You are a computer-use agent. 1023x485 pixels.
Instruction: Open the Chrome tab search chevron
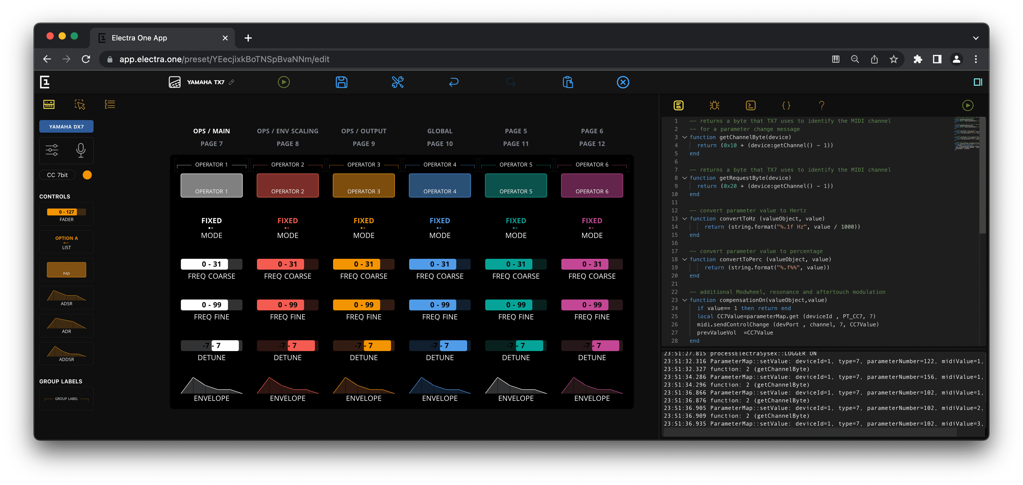[x=976, y=38]
